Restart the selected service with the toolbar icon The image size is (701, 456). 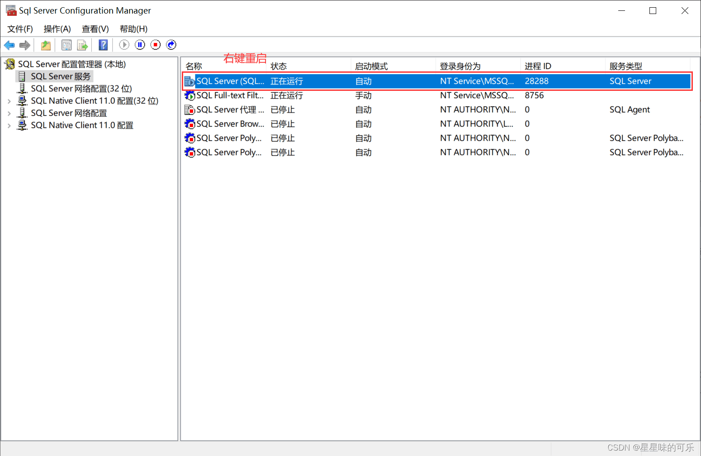tap(171, 45)
